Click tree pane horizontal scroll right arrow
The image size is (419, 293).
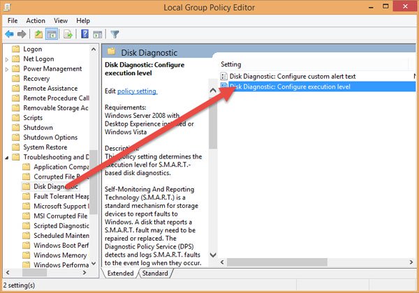point(84,273)
